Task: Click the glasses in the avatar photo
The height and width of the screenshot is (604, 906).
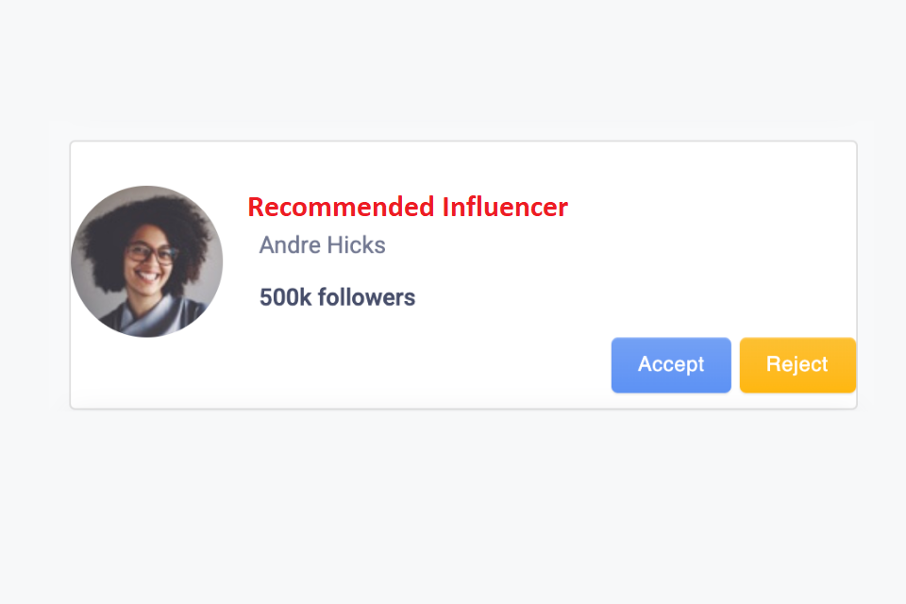Action: [151, 253]
